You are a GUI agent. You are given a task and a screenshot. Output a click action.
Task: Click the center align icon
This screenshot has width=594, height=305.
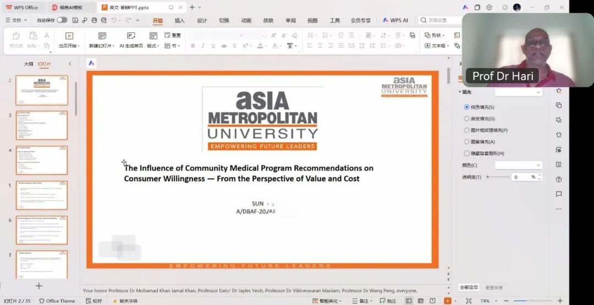coord(320,46)
